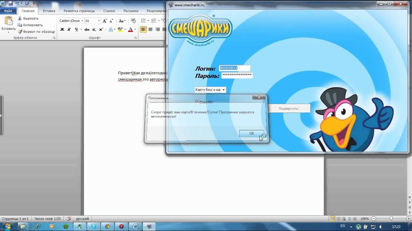Open the customize quick access toolbar dropdown

pos(33,4)
